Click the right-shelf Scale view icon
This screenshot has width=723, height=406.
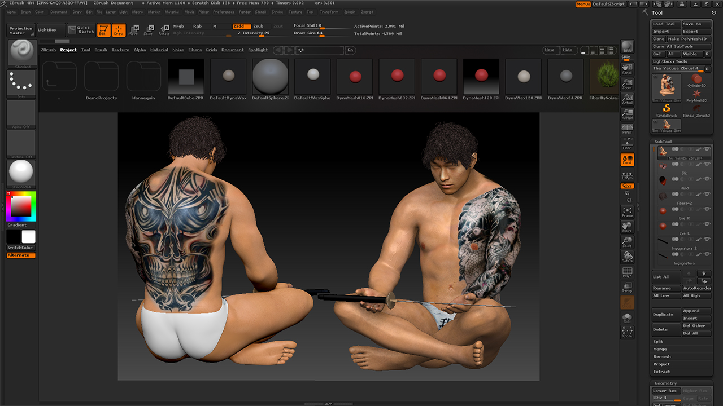(x=627, y=242)
